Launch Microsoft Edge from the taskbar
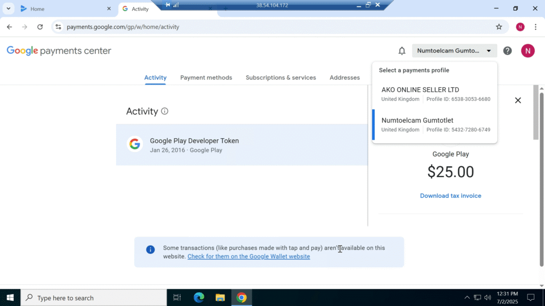 (x=199, y=297)
